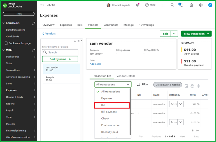The image size is (216, 142).
Task: Print the transaction list icon
Action: [x=192, y=86]
